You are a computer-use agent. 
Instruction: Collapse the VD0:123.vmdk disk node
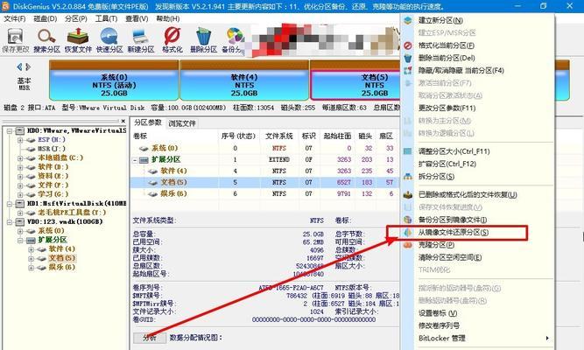[x=10, y=222]
